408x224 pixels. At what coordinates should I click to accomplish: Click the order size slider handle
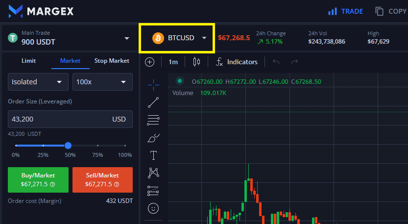pyautogui.click(x=68, y=146)
